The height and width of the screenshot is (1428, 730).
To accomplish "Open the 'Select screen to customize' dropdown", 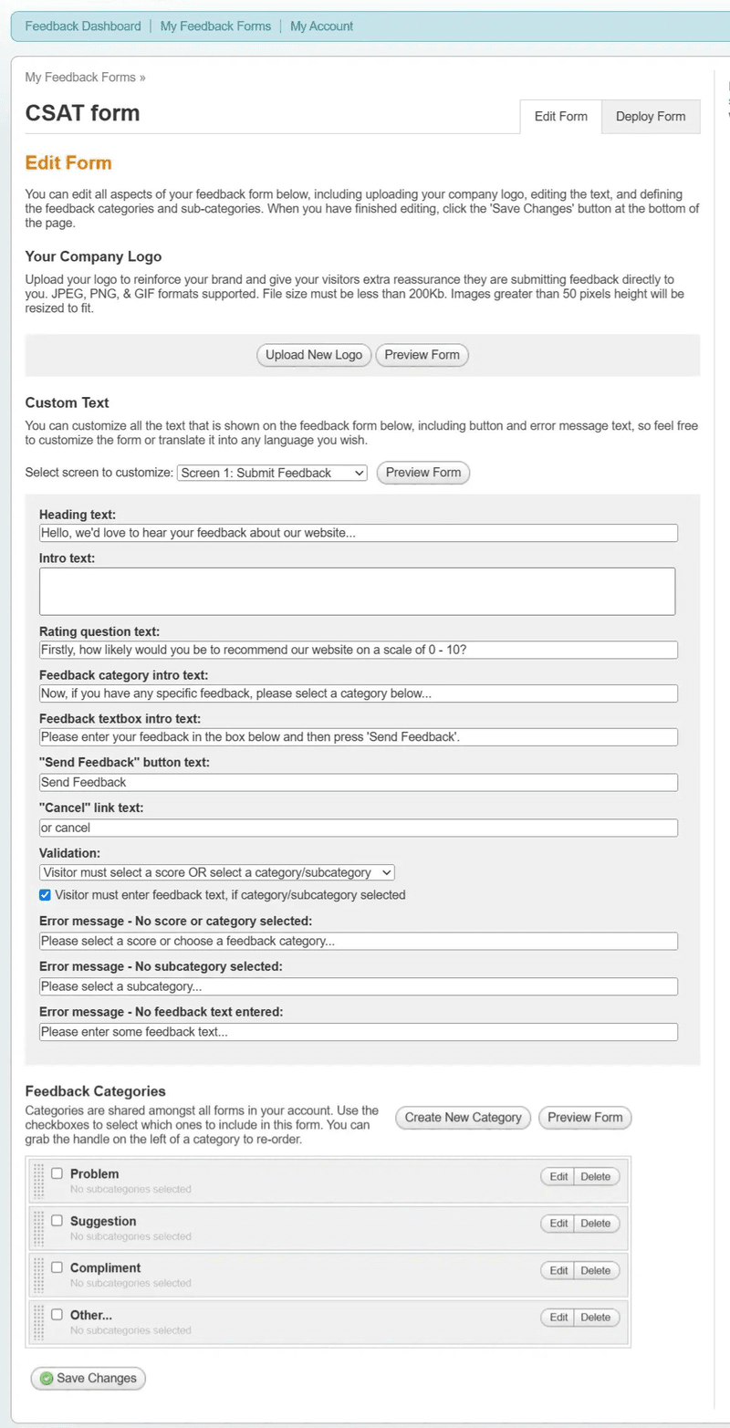I will pyautogui.click(x=272, y=473).
